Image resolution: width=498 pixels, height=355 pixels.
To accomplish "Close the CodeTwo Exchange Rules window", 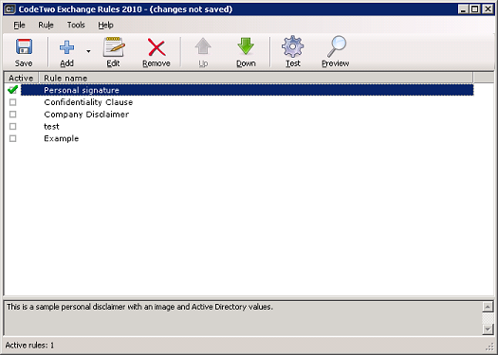I will (488, 9).
